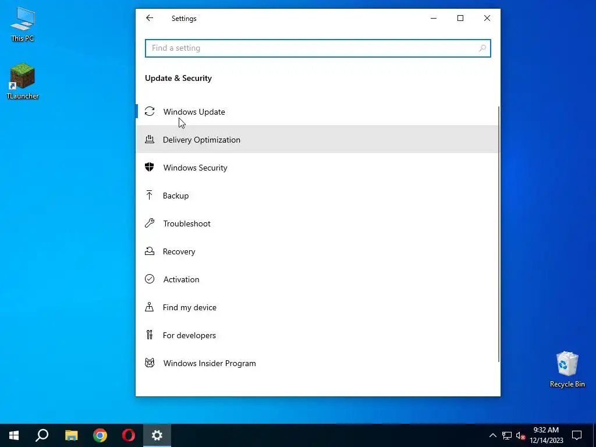This screenshot has height=447, width=596.
Task: Open the Delivery Optimization page
Action: (x=317, y=140)
